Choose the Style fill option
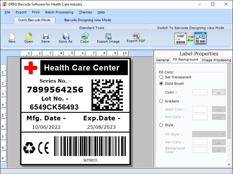 (161, 125)
